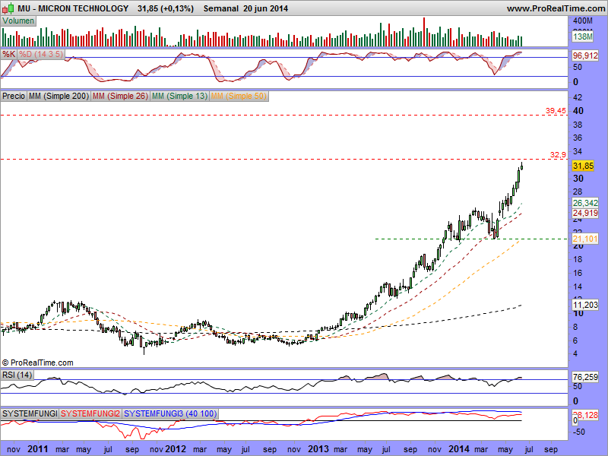The height and width of the screenshot is (456, 608).
Task: Click the 2011 year on the time axis
Action: [38, 449]
